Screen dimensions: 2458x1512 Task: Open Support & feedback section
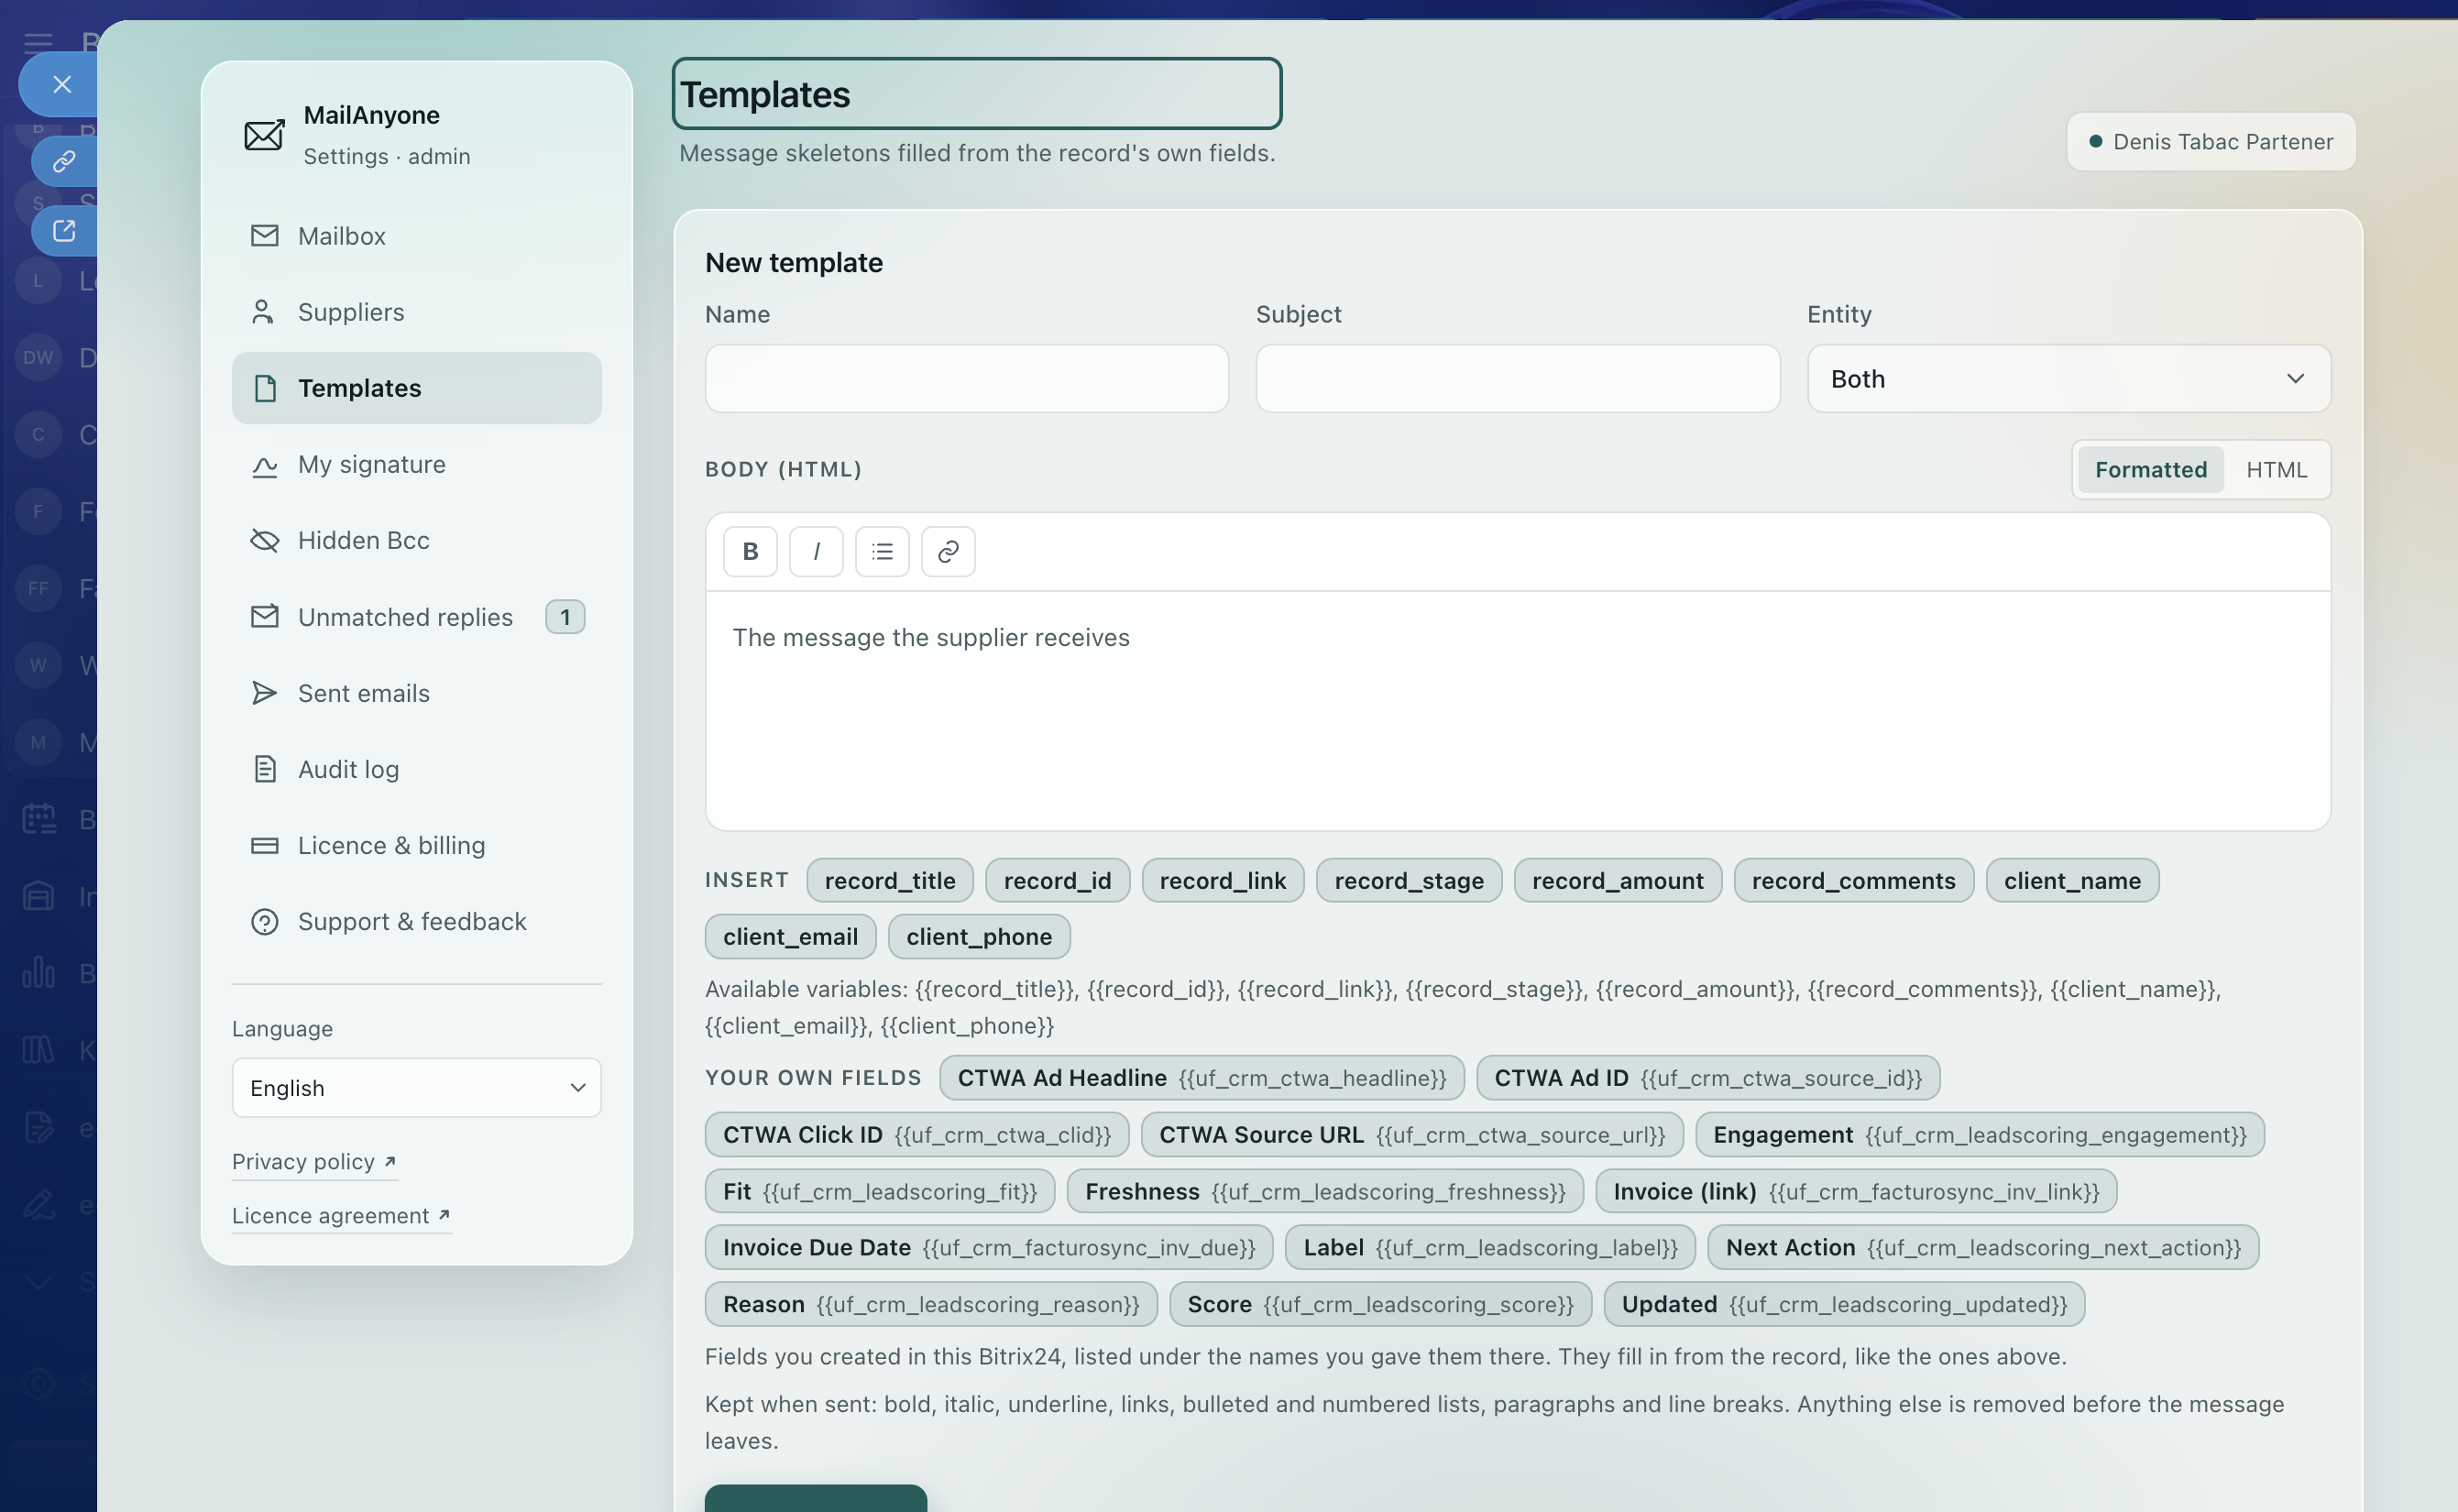click(x=417, y=921)
